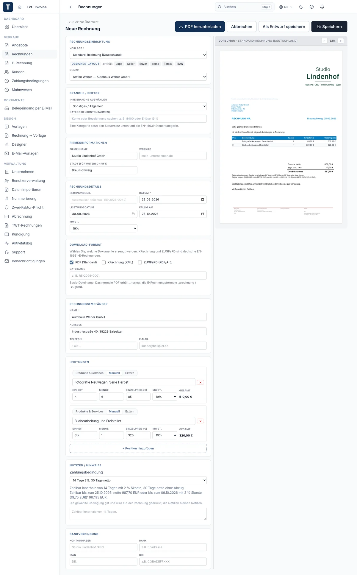Click the Dateiname input field
This screenshot has width=357, height=575.
pyautogui.click(x=138, y=276)
